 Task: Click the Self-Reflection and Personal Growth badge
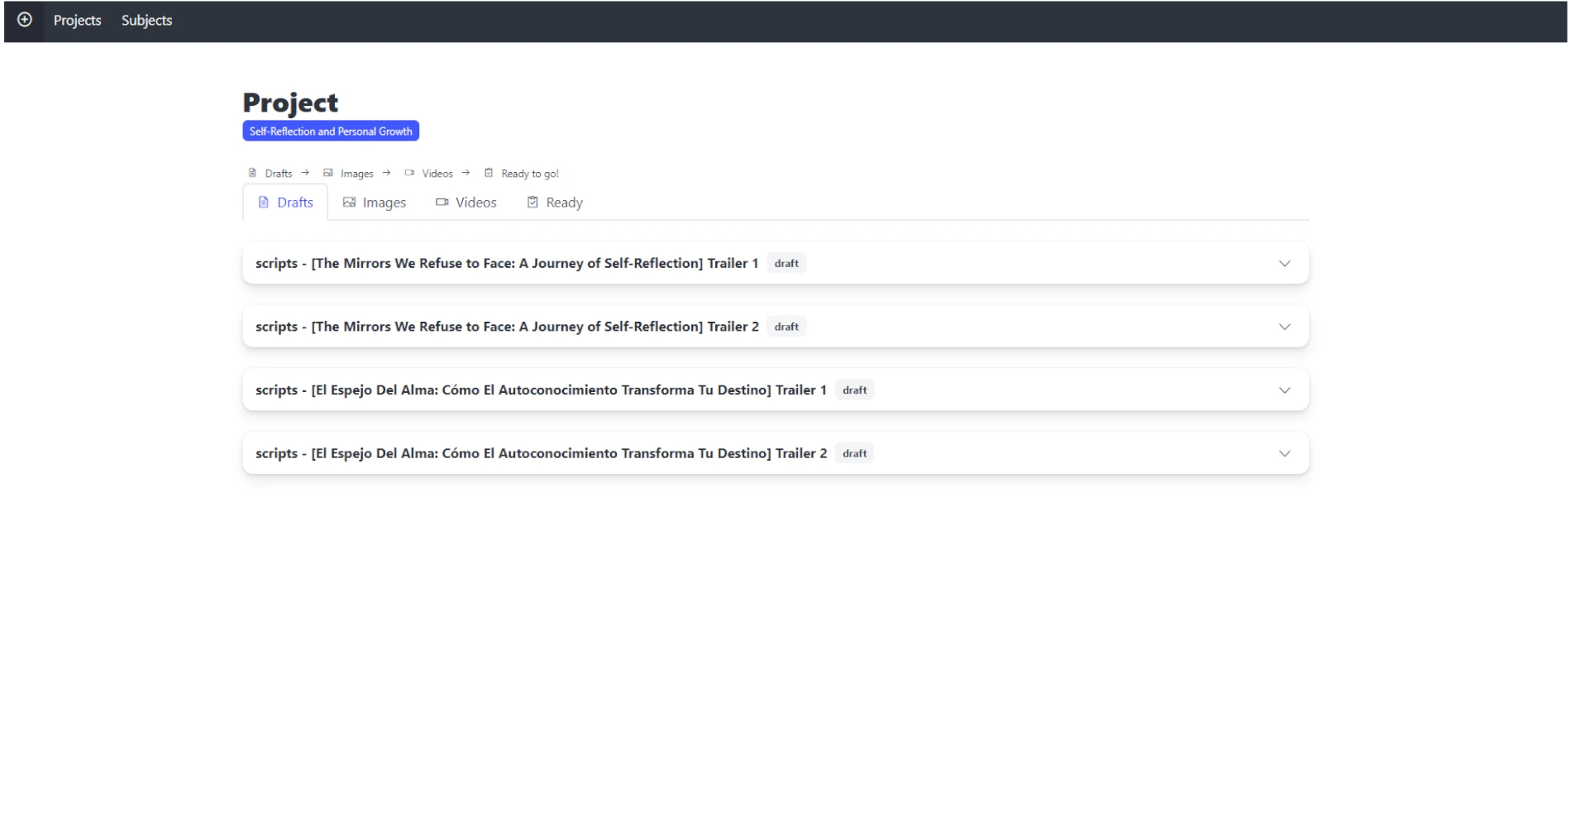point(331,131)
